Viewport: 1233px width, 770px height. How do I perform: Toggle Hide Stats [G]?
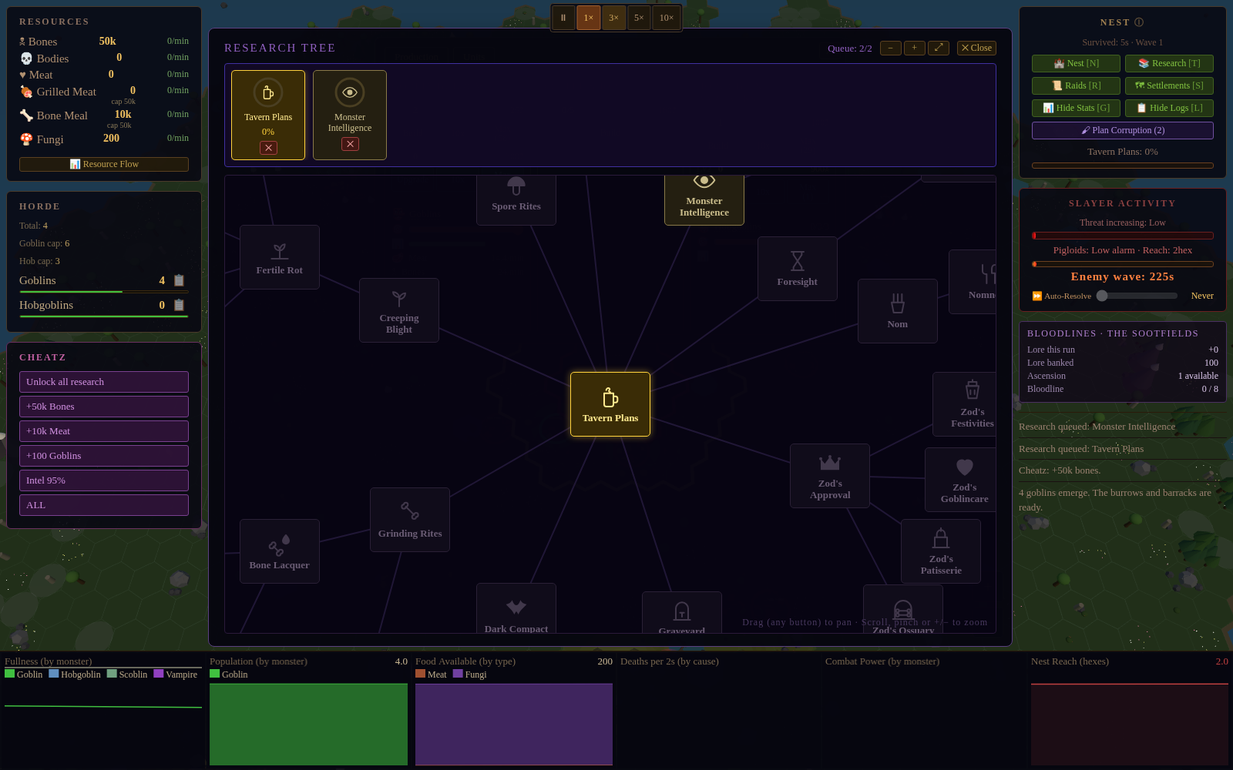pos(1076,108)
